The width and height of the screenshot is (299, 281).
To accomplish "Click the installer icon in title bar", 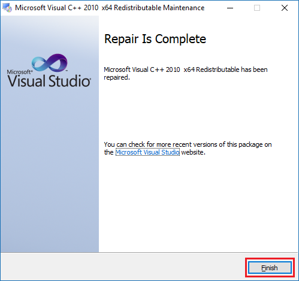I will click(7, 8).
